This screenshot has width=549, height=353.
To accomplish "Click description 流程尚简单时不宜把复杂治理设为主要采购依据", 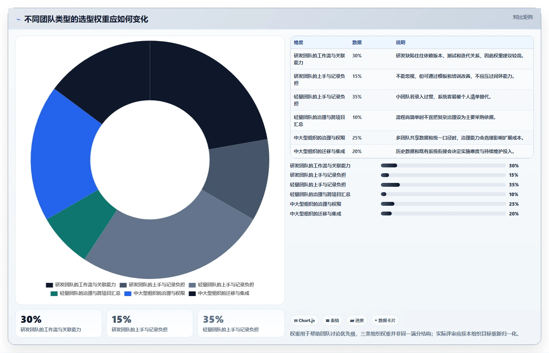I will point(446,117).
